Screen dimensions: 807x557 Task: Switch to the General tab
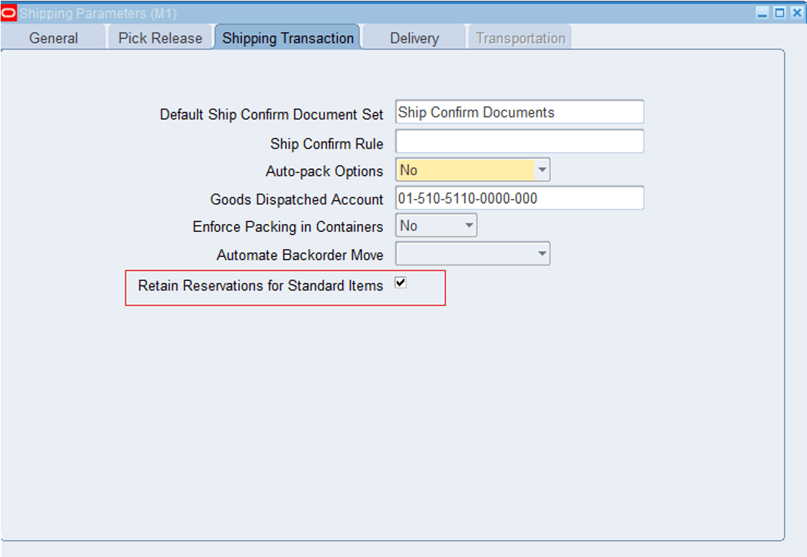(52, 37)
